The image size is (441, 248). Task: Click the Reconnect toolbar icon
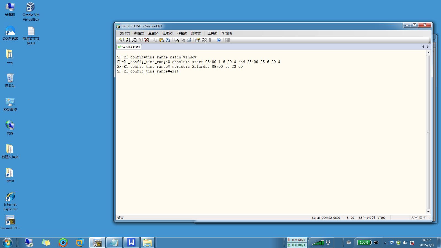tap(140, 40)
